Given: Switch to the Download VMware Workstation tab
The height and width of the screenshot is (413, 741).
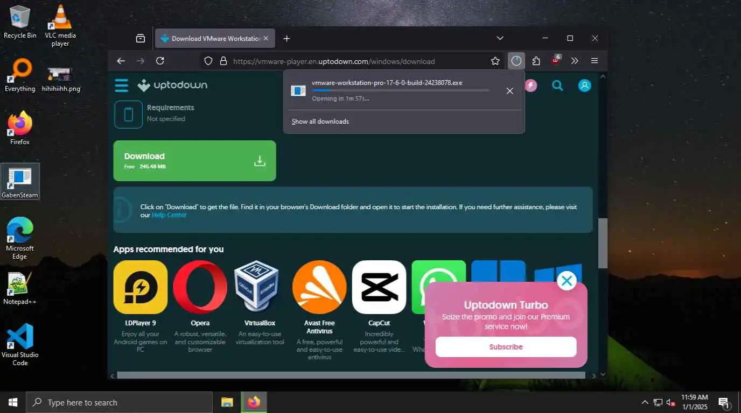Looking at the screenshot, I should point(215,38).
